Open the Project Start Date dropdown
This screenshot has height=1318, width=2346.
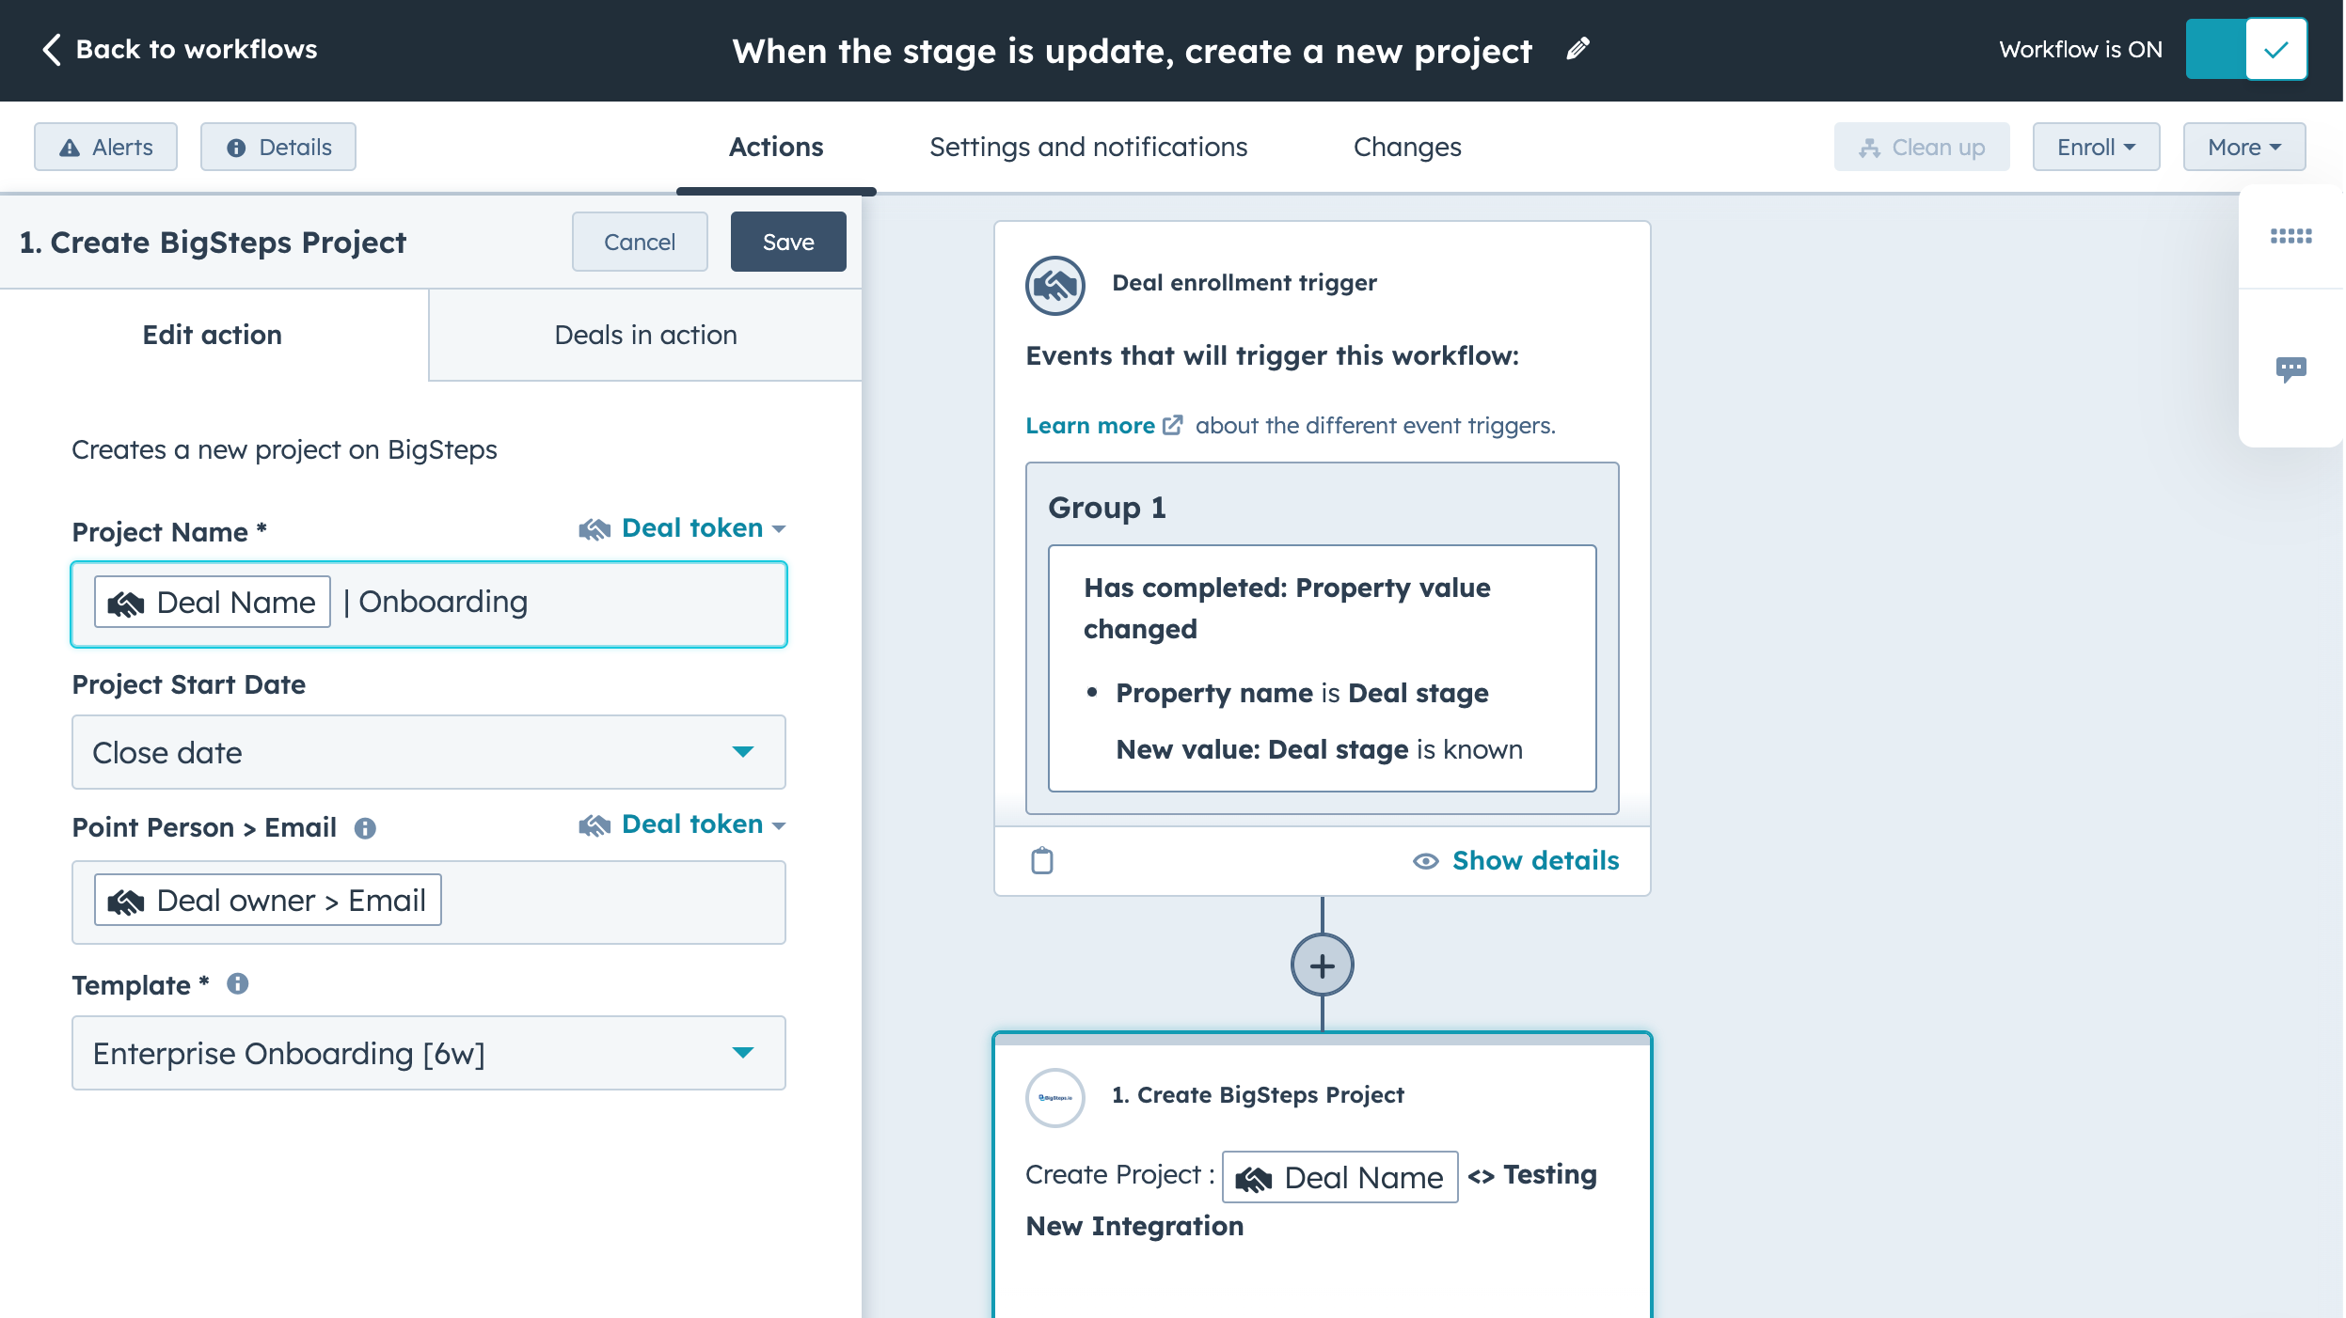[x=429, y=752]
